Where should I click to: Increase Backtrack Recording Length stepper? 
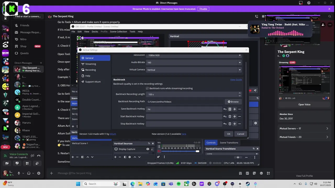click(239, 93)
